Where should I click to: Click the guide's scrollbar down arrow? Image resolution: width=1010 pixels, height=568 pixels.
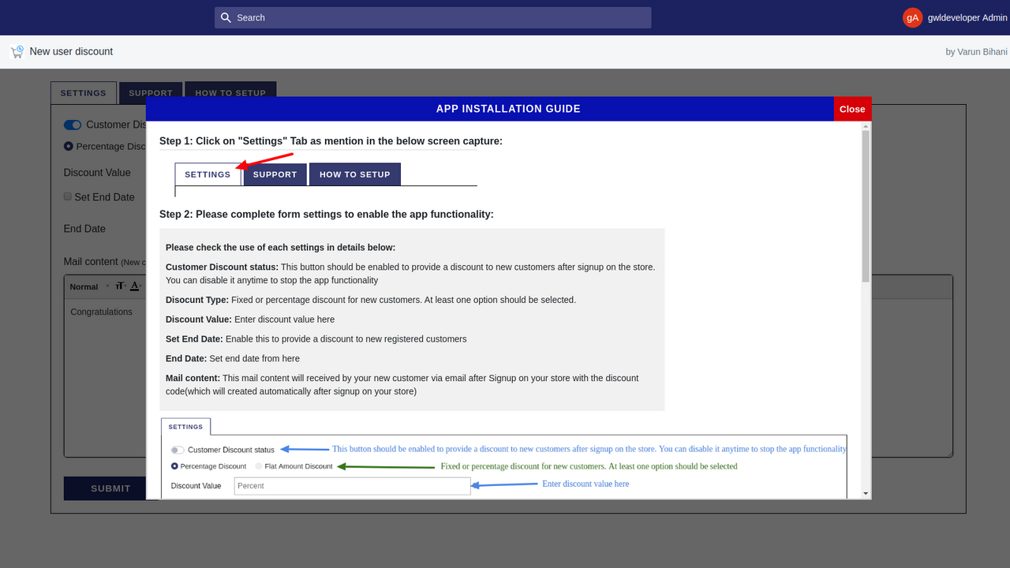[866, 493]
